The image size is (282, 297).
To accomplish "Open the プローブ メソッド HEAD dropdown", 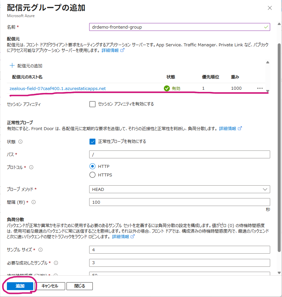I will click(x=180, y=189).
